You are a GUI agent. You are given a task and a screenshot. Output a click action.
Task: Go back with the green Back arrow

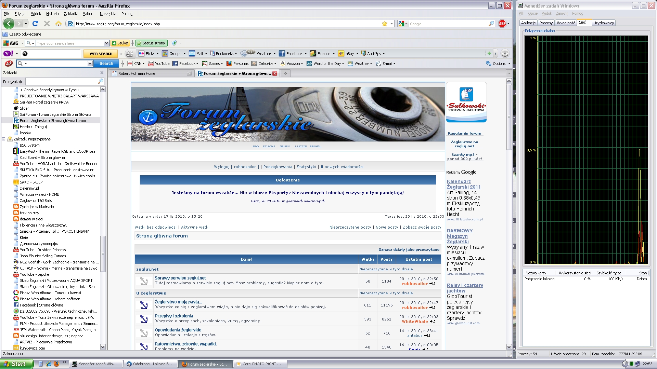coord(9,24)
